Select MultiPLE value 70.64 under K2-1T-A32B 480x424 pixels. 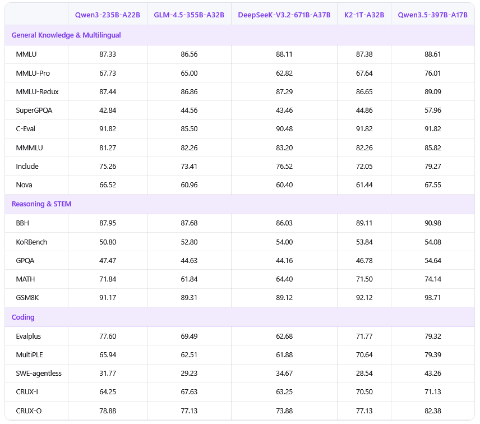(364, 354)
